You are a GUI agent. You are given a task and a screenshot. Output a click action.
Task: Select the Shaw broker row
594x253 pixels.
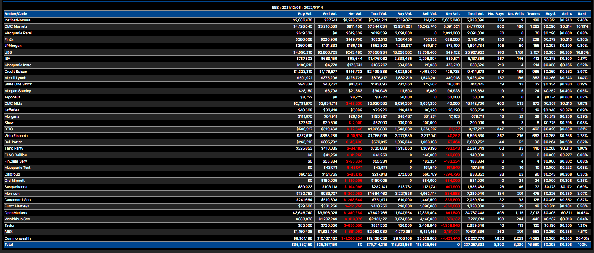[x=297, y=123]
